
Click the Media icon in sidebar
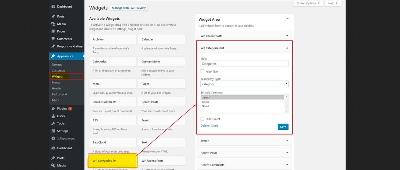pos(53,24)
